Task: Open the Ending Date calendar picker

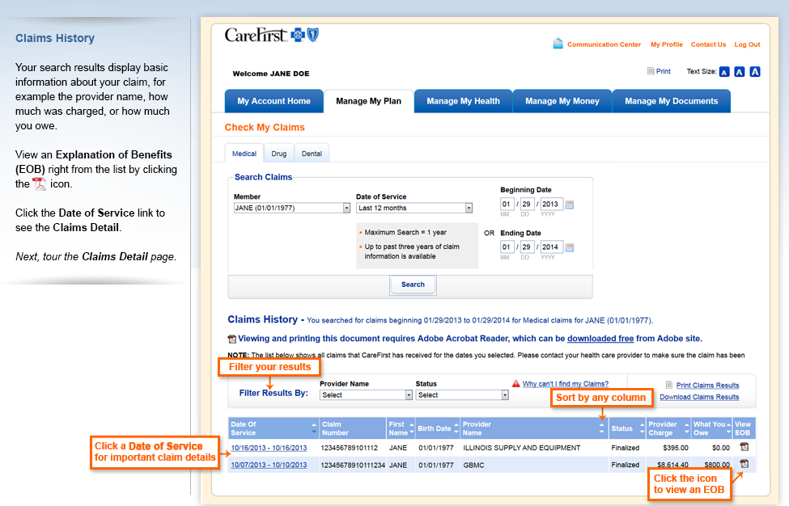Action: pyautogui.click(x=570, y=247)
